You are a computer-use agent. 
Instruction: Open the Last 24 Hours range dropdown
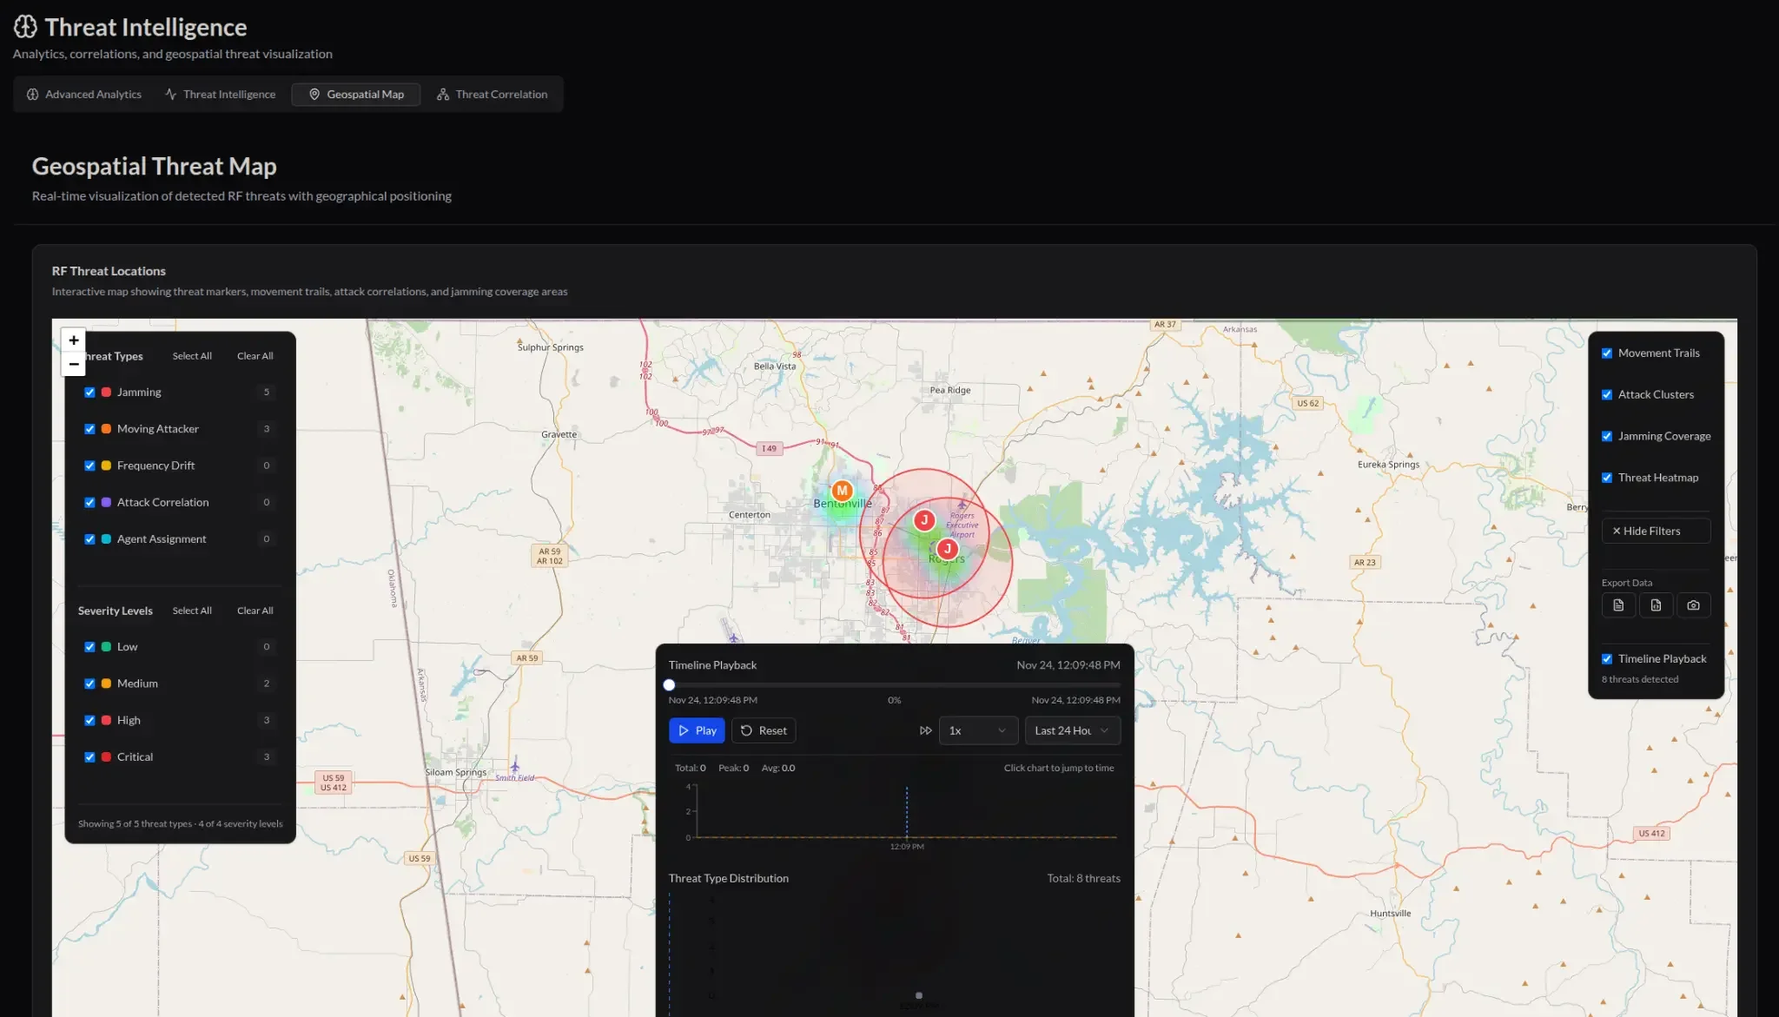(x=1072, y=730)
